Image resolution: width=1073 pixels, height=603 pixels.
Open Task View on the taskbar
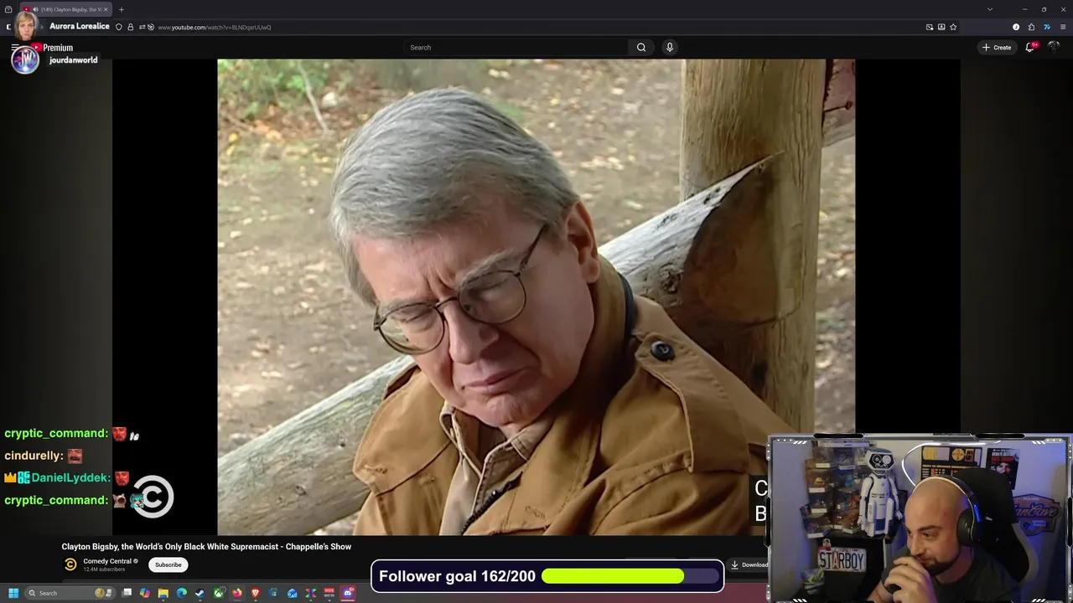(127, 593)
